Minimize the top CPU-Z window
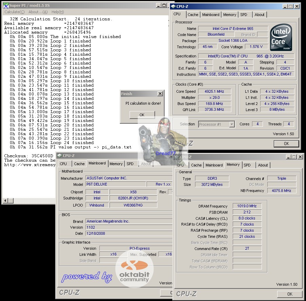The height and width of the screenshot is (301, 306). 285,6
